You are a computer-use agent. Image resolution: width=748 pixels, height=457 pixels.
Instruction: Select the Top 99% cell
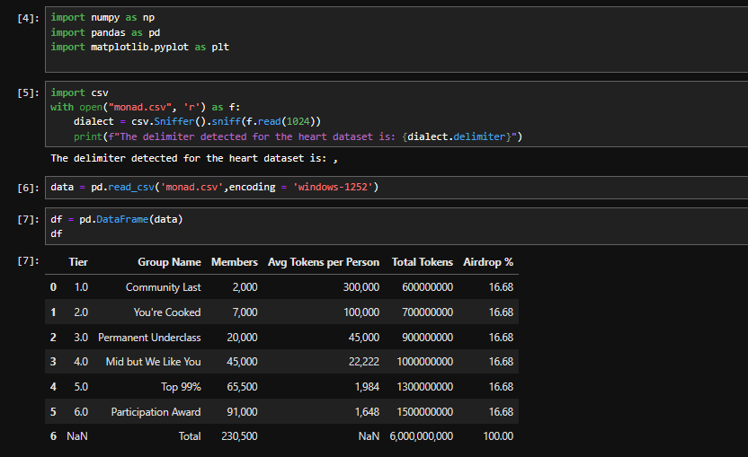click(181, 387)
